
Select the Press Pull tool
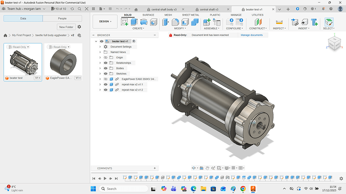point(165,22)
